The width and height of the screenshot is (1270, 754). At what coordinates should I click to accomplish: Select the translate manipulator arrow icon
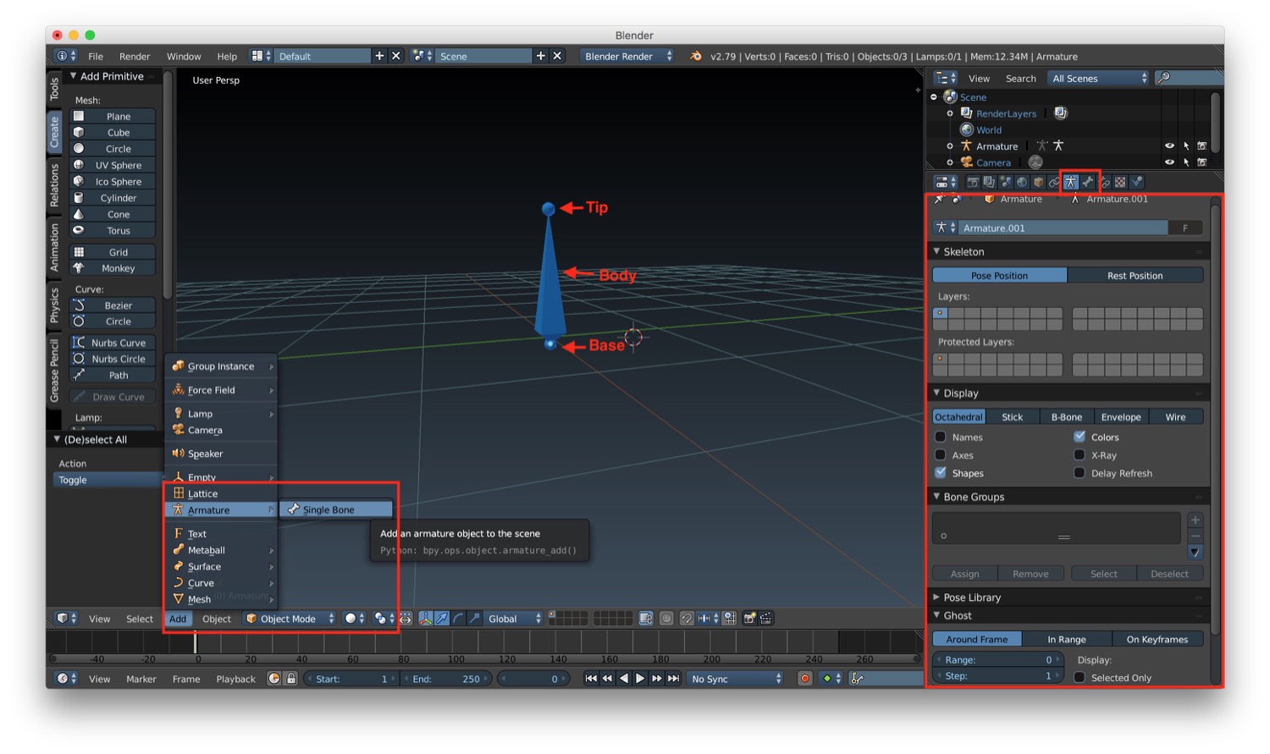tap(442, 619)
